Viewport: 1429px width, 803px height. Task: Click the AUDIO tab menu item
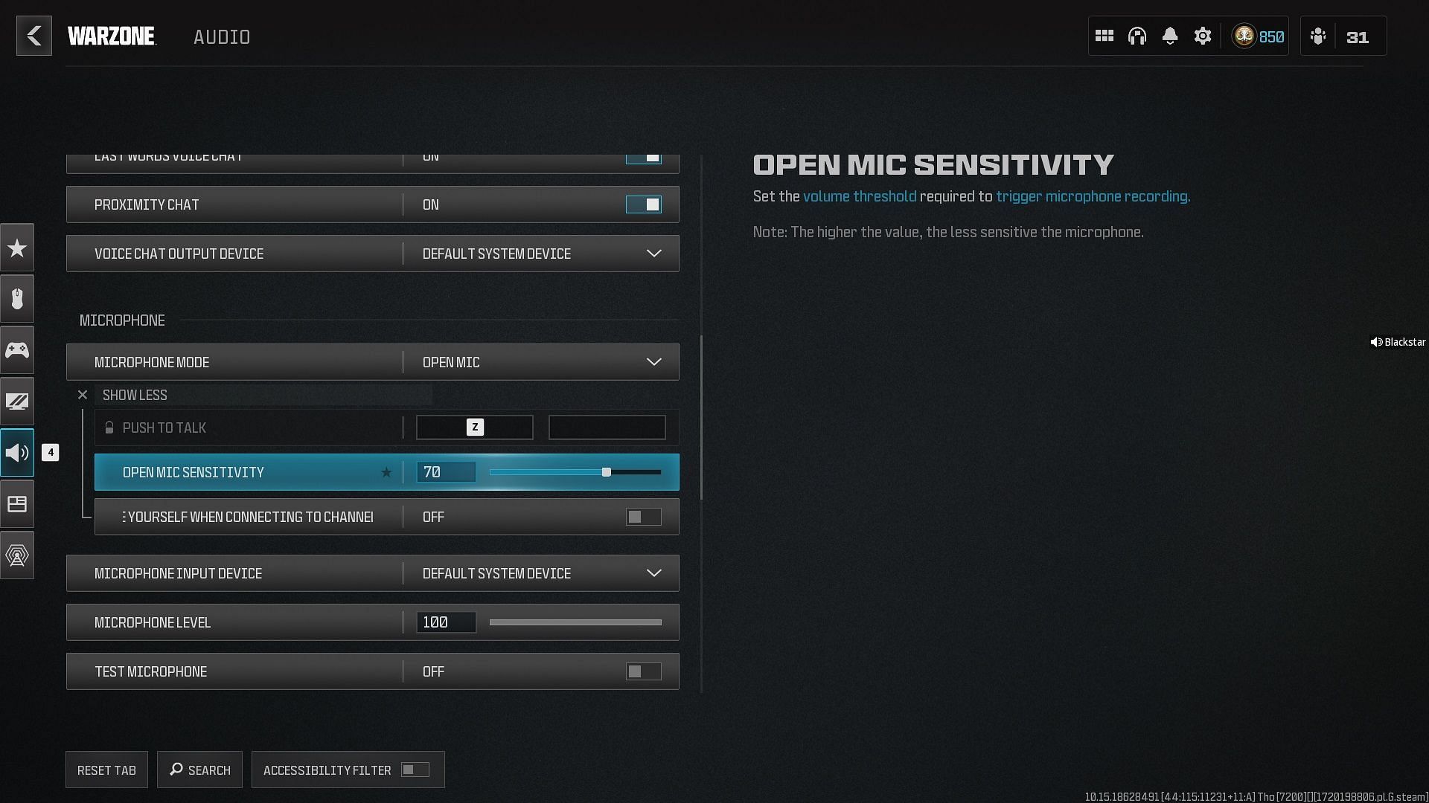click(222, 36)
